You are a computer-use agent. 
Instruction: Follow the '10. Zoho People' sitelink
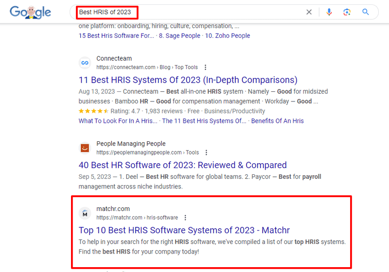click(x=228, y=35)
